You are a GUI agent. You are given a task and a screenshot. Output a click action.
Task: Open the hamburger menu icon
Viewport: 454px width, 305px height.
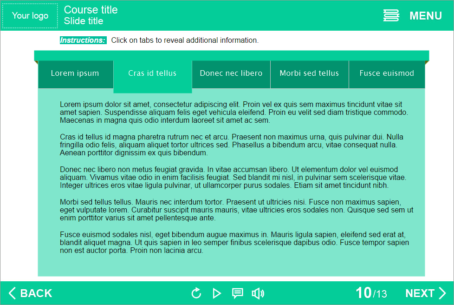(391, 16)
